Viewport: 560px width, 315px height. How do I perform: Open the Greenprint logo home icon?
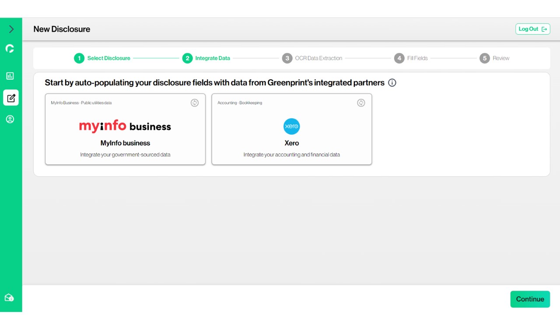10,49
